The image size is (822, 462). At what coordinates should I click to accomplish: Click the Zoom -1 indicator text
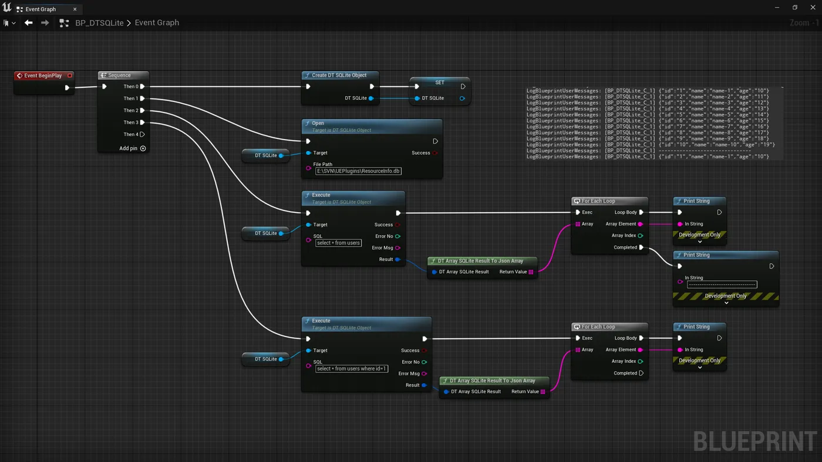pos(804,23)
